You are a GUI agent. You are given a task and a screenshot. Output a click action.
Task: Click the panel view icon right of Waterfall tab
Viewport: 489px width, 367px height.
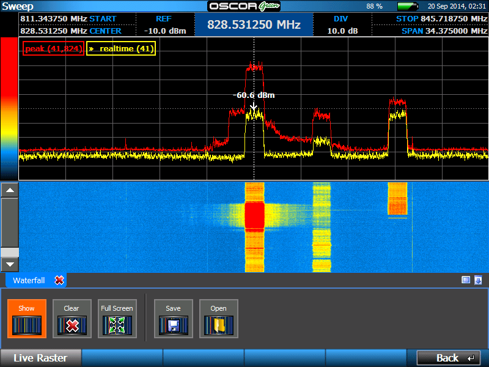pyautogui.click(x=465, y=280)
